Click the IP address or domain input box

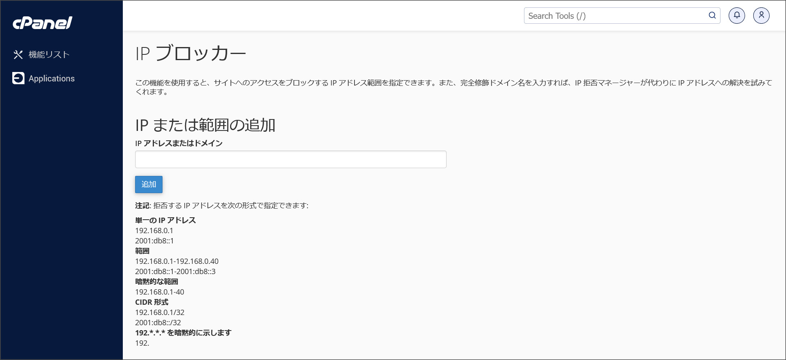pos(291,159)
